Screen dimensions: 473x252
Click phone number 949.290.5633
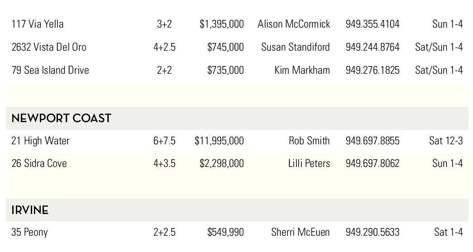373,233
